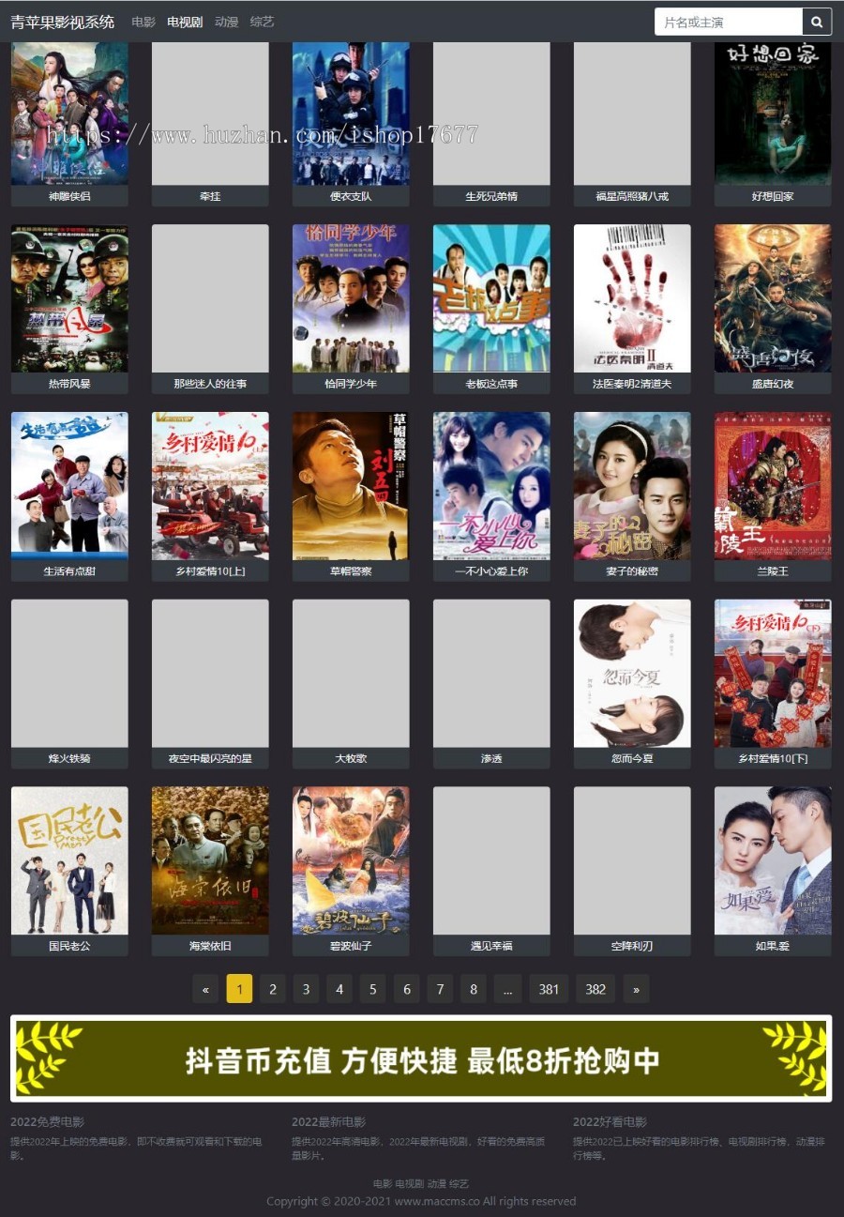Click the 抖音币充值 advertisement banner

point(421,1058)
